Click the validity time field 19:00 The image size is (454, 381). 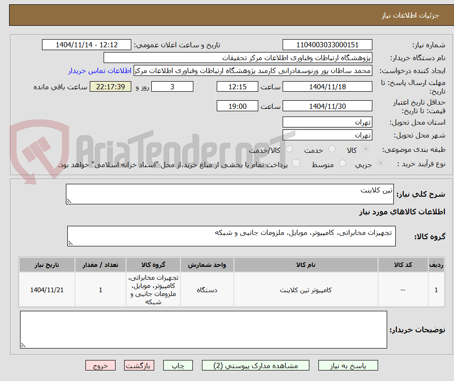click(x=237, y=106)
